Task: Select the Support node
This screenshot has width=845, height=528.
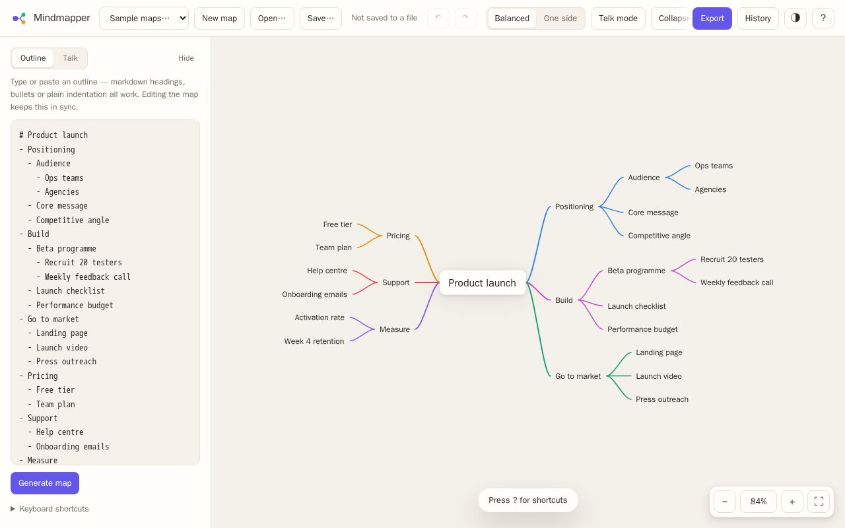Action: click(396, 282)
